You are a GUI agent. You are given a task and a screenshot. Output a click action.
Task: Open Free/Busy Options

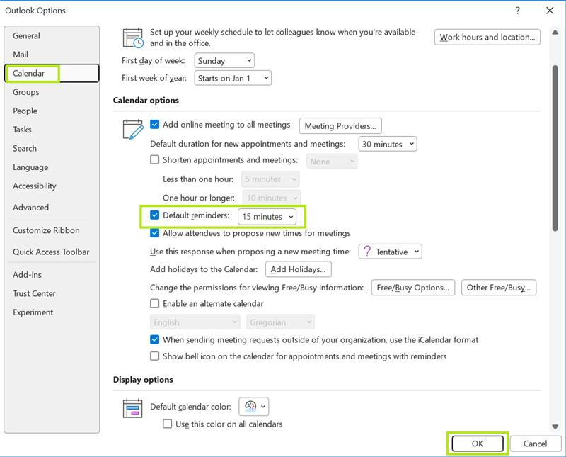(x=413, y=288)
